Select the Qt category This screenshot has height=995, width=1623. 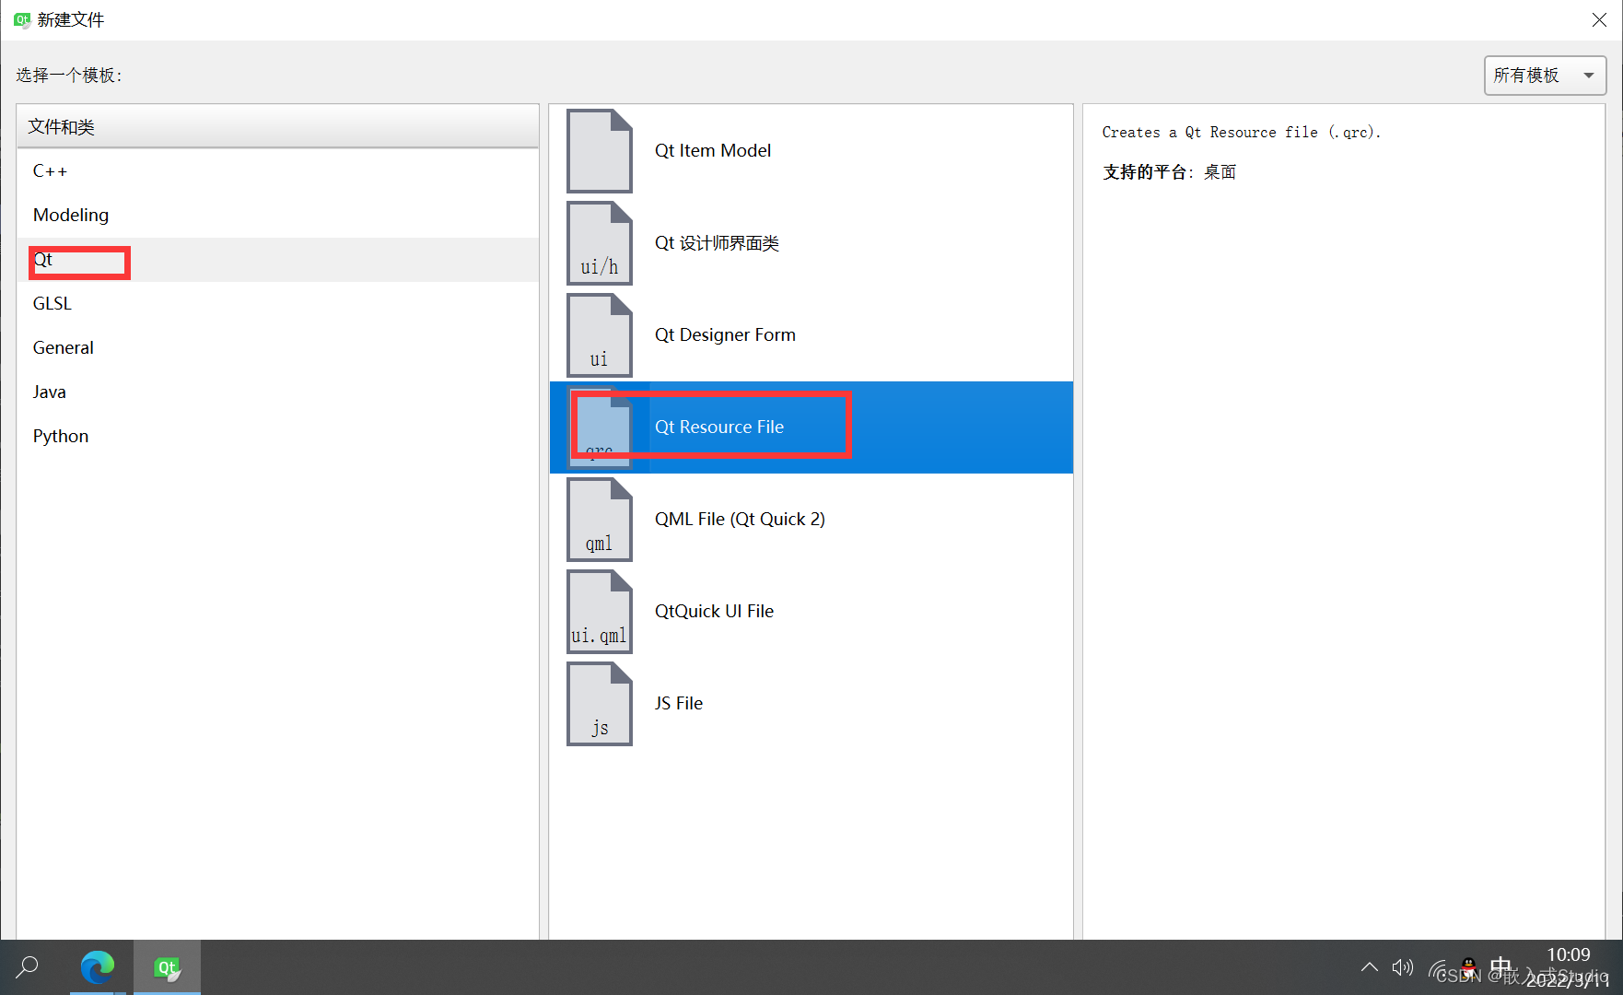click(x=277, y=260)
